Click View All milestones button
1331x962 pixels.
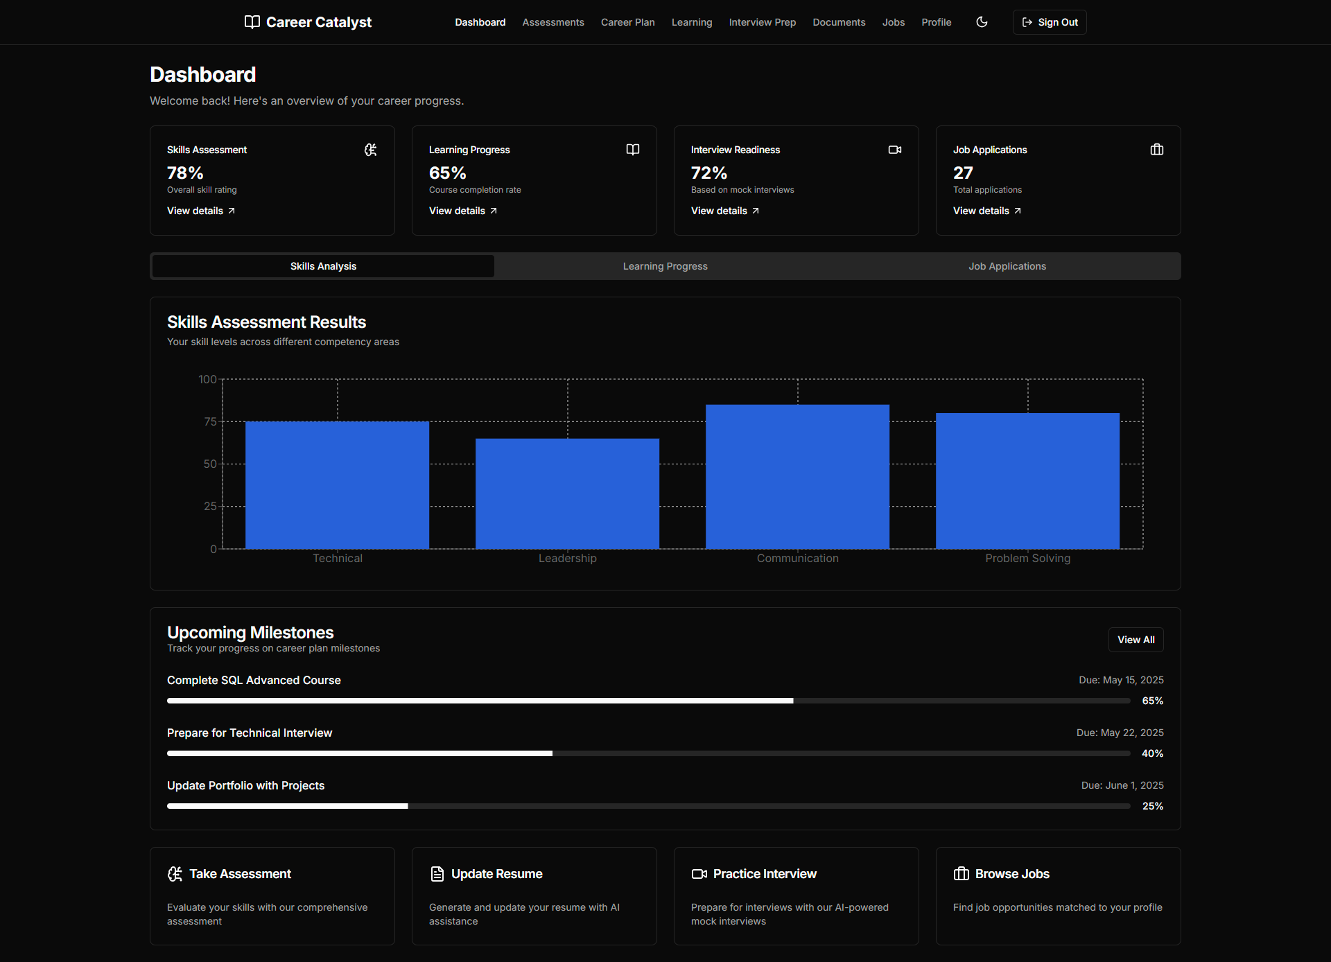click(x=1136, y=640)
